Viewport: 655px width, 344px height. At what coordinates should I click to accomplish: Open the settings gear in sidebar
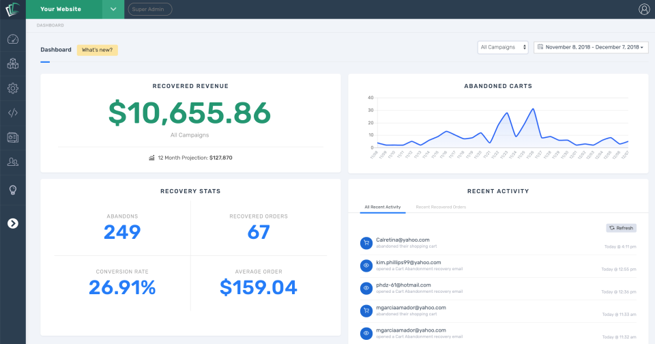coord(12,88)
